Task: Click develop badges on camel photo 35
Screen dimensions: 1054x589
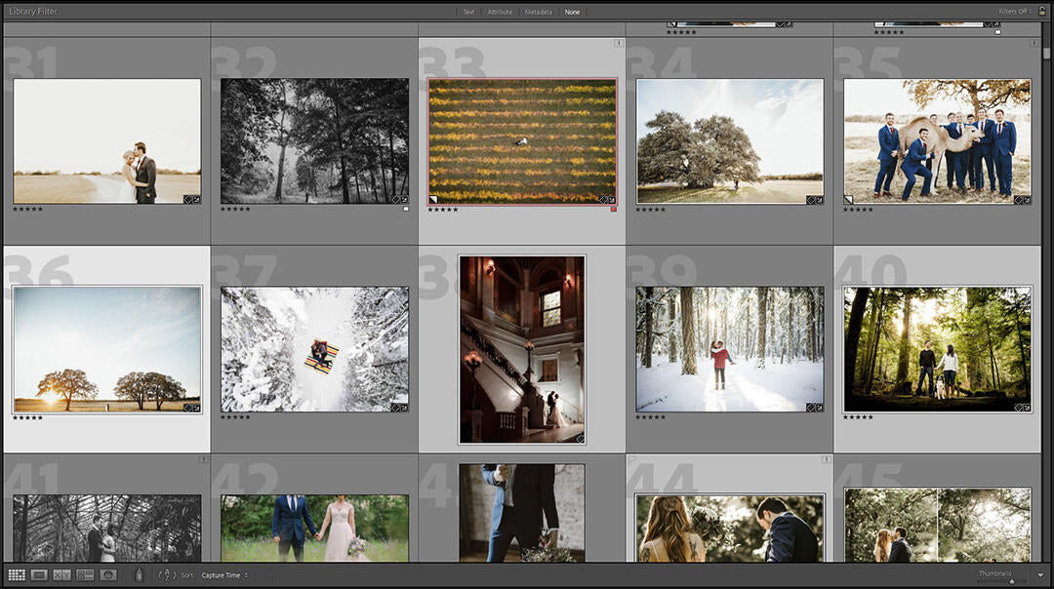Action: pyautogui.click(x=1023, y=200)
